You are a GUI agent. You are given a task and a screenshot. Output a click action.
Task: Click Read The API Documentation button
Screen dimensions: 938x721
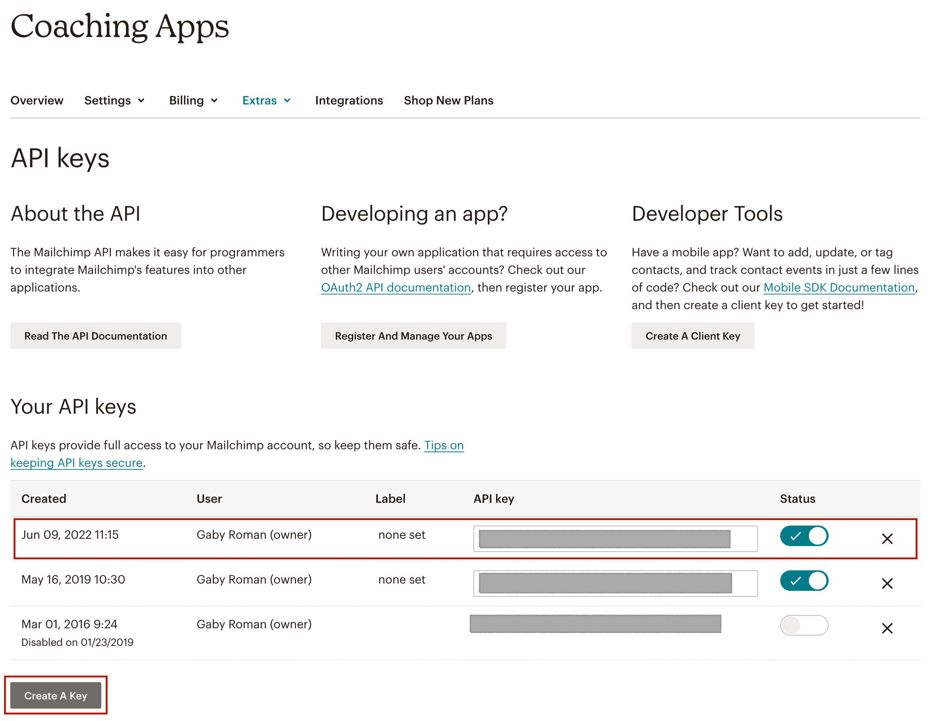click(96, 336)
